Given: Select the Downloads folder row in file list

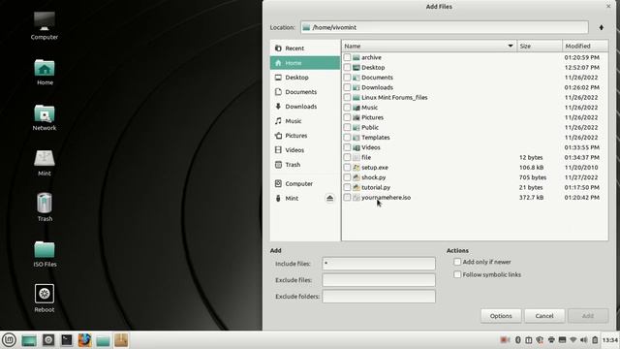Looking at the screenshot, I should click(x=475, y=87).
